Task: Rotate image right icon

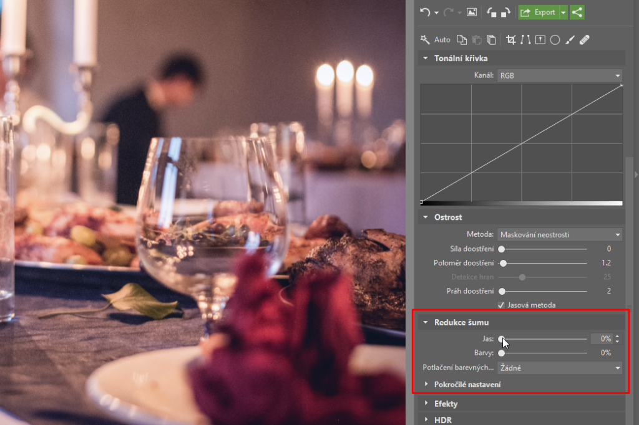Action: (505, 12)
